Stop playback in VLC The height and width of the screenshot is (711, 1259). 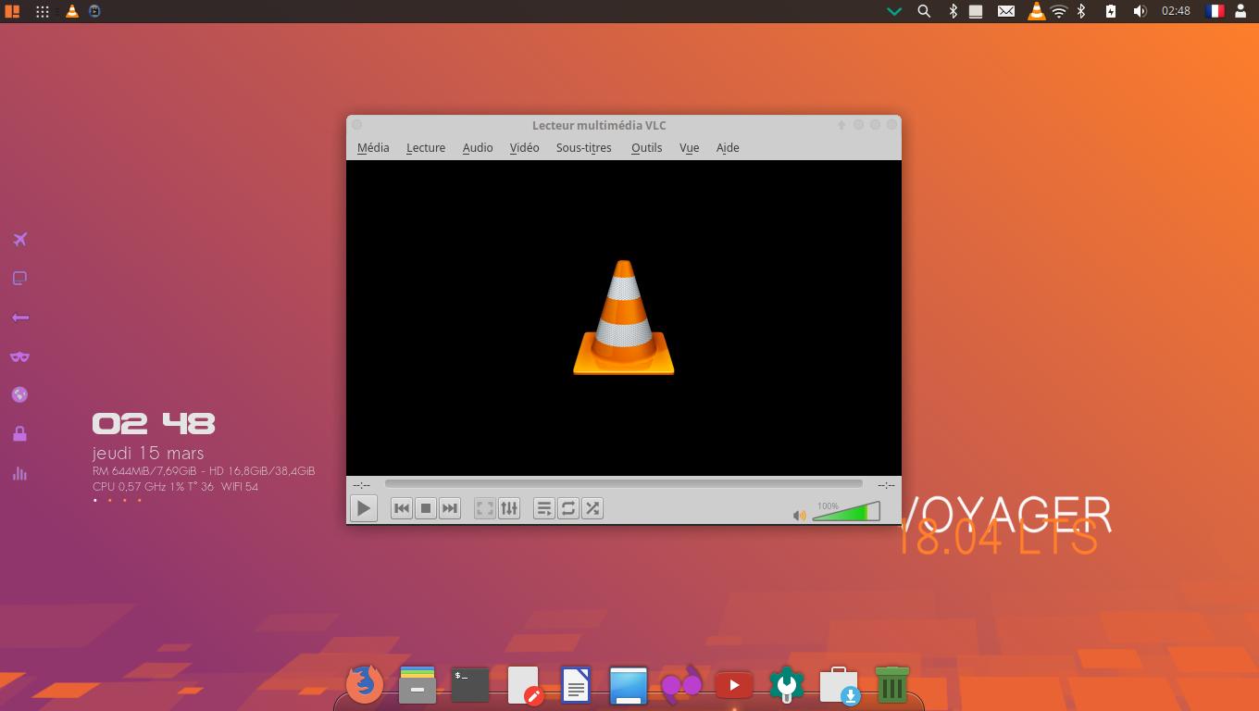(x=425, y=508)
